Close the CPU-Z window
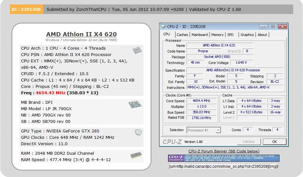The width and height of the screenshot is (303, 177). coord(283,27)
